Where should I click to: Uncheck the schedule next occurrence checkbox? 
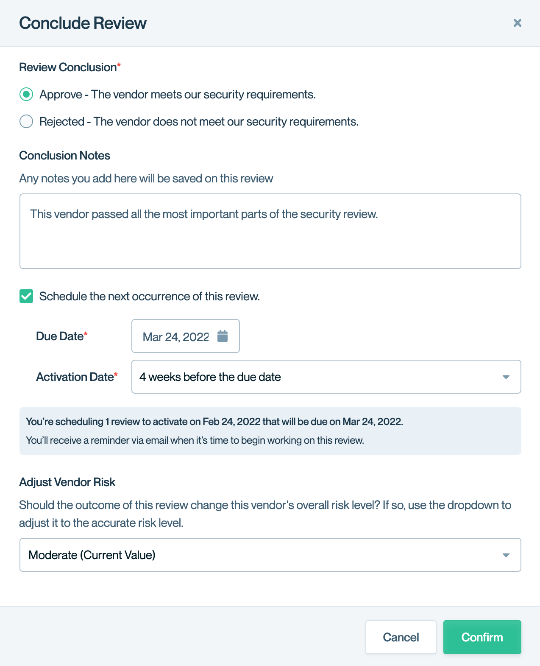pyautogui.click(x=26, y=296)
